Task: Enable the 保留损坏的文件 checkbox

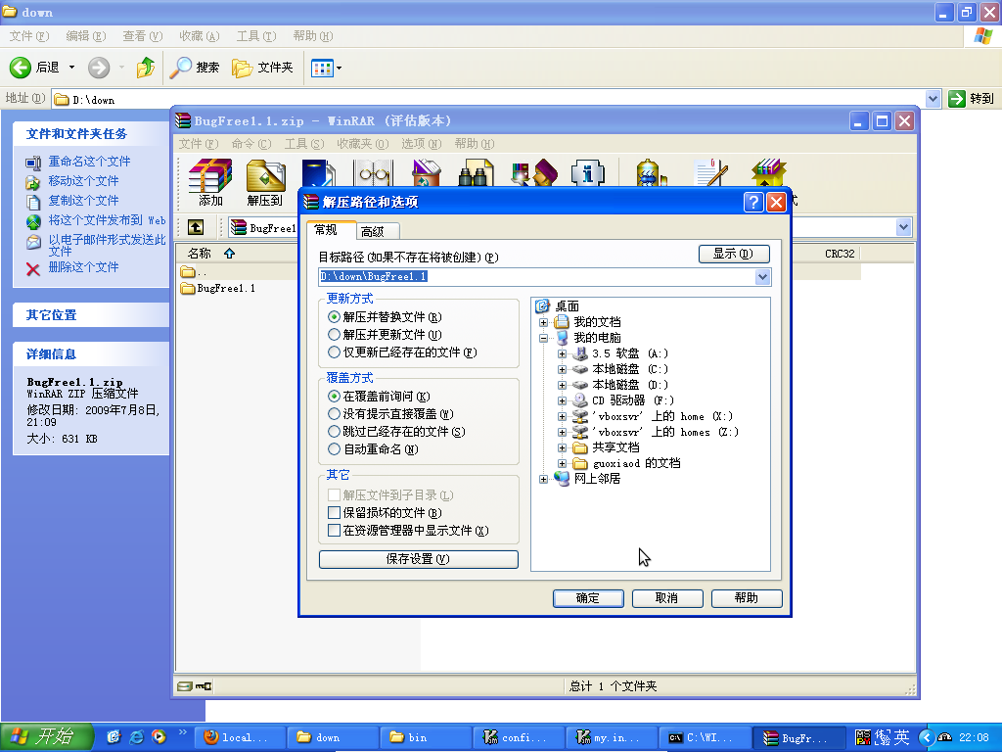Action: [x=334, y=513]
